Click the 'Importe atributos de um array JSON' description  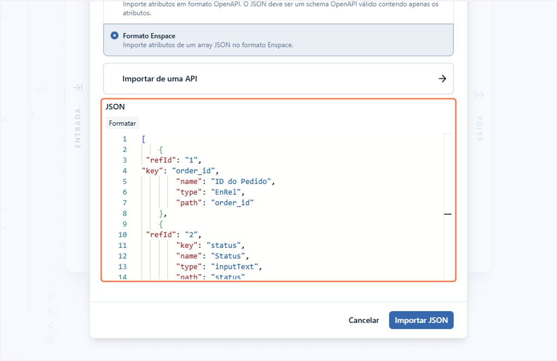point(208,45)
